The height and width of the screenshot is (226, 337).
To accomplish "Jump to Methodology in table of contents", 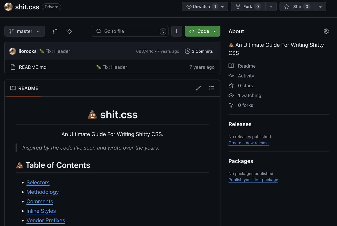I will 43,192.
